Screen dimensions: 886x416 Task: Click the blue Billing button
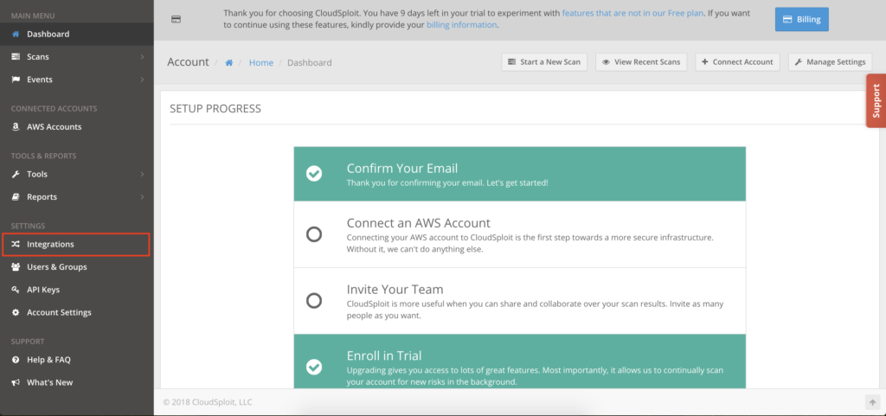[802, 19]
